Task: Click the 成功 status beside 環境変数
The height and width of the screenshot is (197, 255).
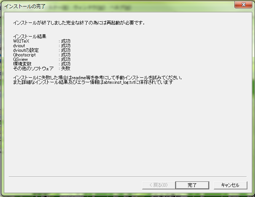Action: coord(66,64)
